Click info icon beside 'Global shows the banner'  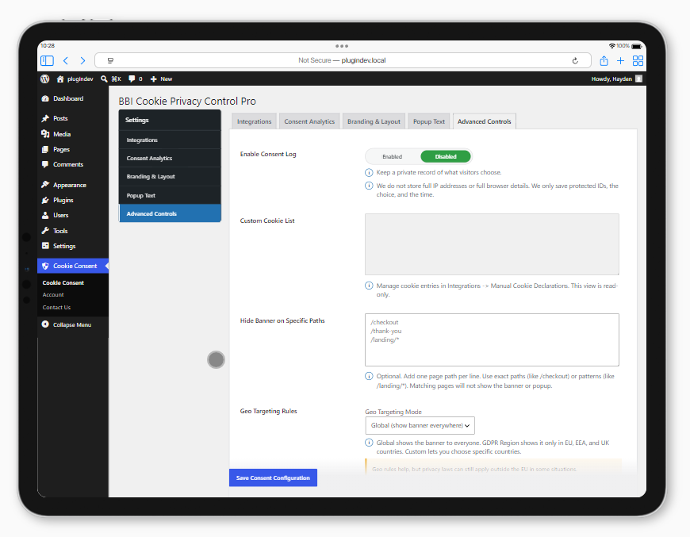[x=369, y=443]
